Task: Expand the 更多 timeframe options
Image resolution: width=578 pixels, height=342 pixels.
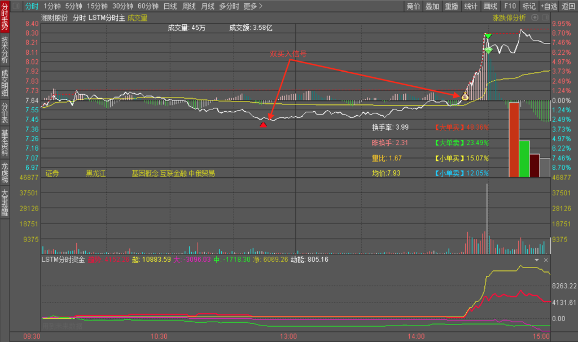Action: click(253, 6)
